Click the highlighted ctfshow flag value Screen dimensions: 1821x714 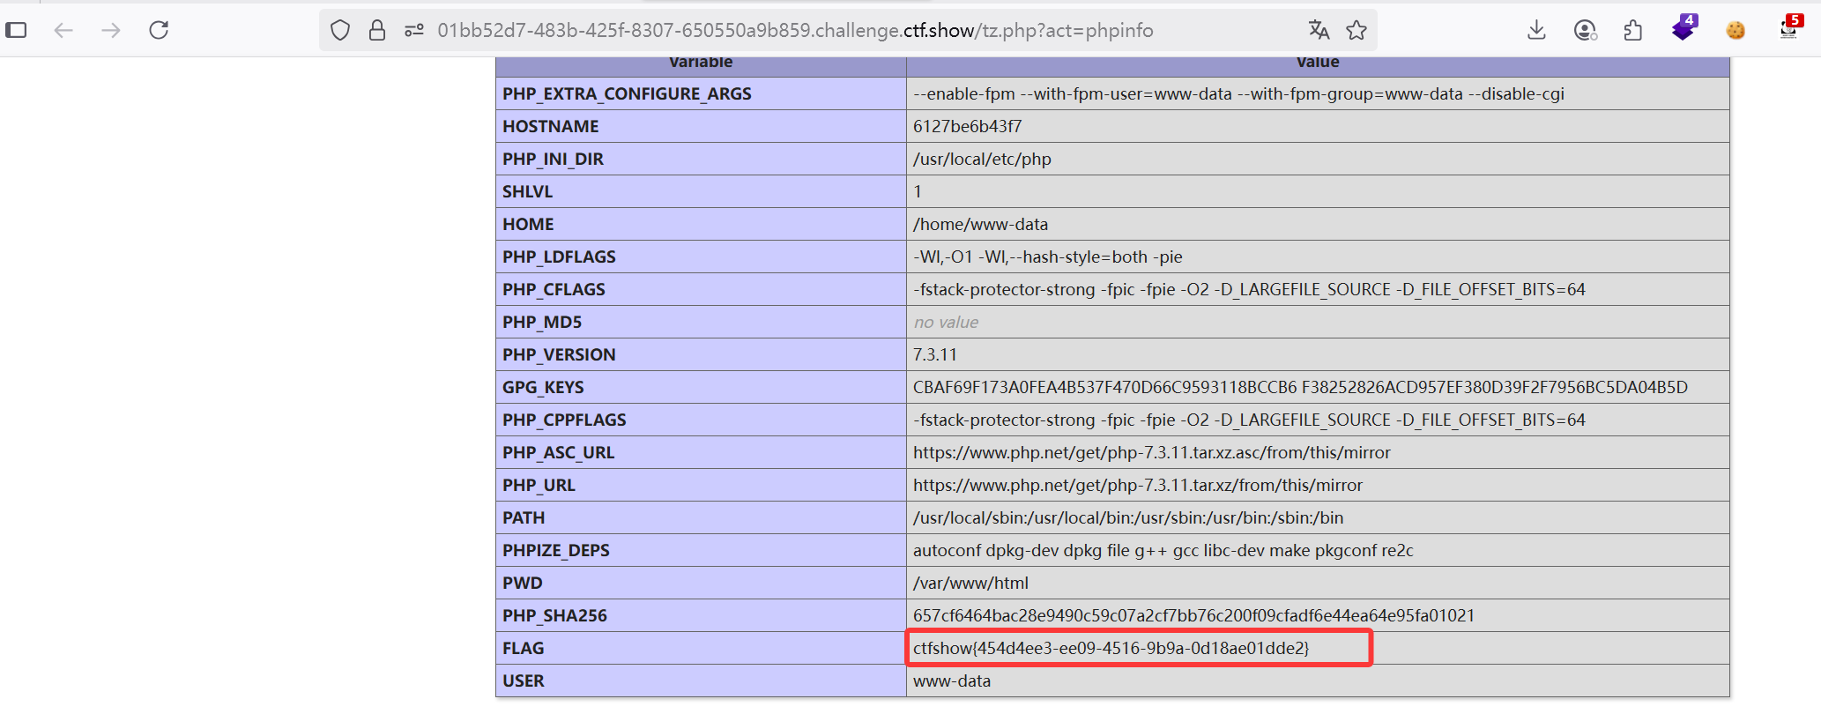click(1111, 648)
